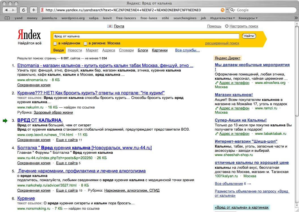Click the mail envelope icon beside Почта
Screen dimensions: 299x212
pyautogui.click(x=110, y=26)
